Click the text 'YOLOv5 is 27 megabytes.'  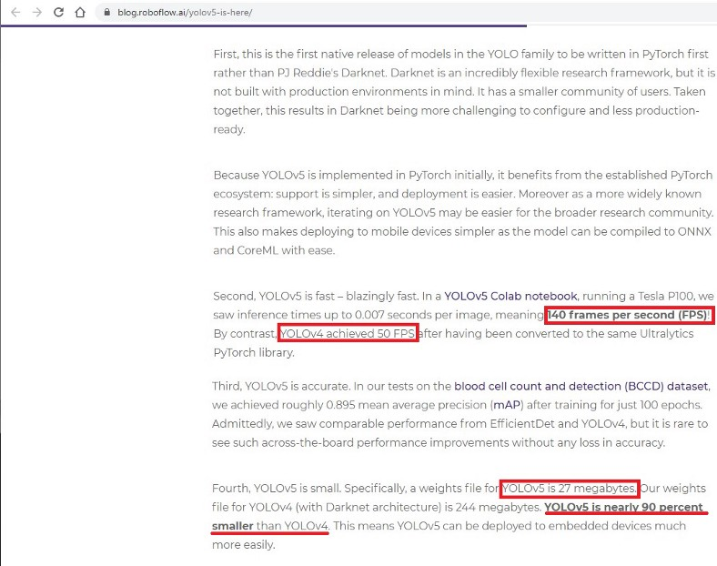point(569,489)
